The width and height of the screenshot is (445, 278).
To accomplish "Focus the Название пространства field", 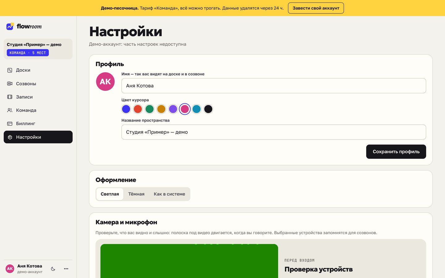I will point(274,132).
